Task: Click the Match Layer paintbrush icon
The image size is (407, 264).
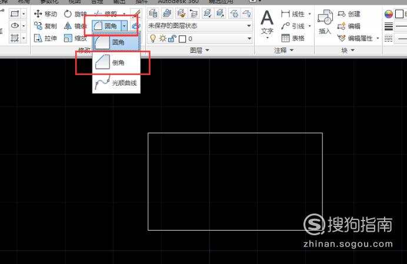Action: (181, 13)
